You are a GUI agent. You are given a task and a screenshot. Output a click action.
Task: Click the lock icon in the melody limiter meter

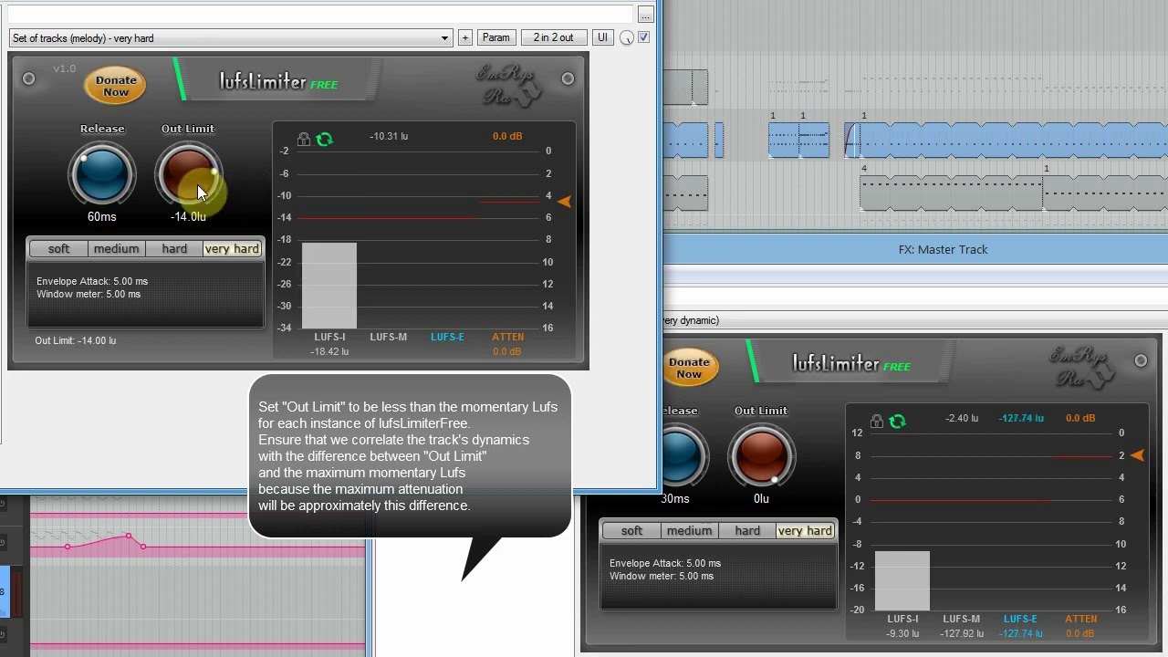click(x=304, y=140)
